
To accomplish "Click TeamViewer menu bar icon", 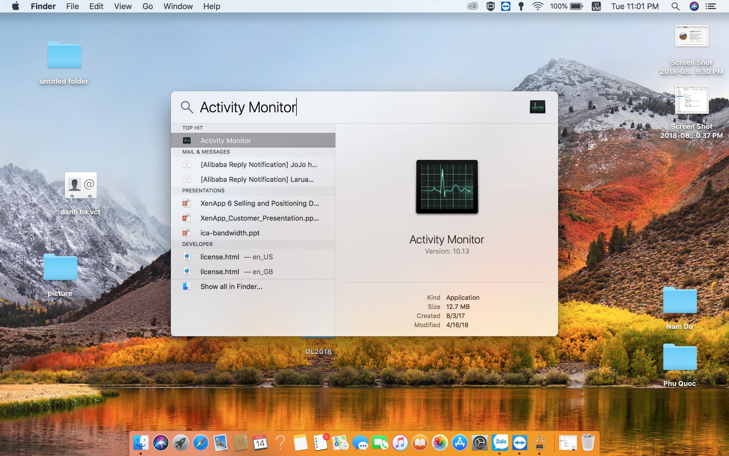I will click(x=506, y=6).
